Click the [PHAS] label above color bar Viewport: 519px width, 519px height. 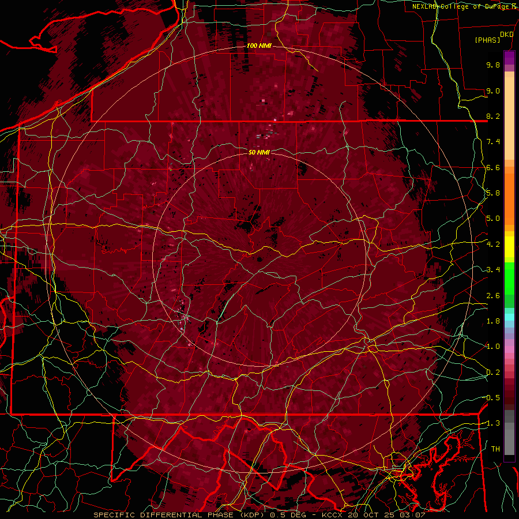487,40
